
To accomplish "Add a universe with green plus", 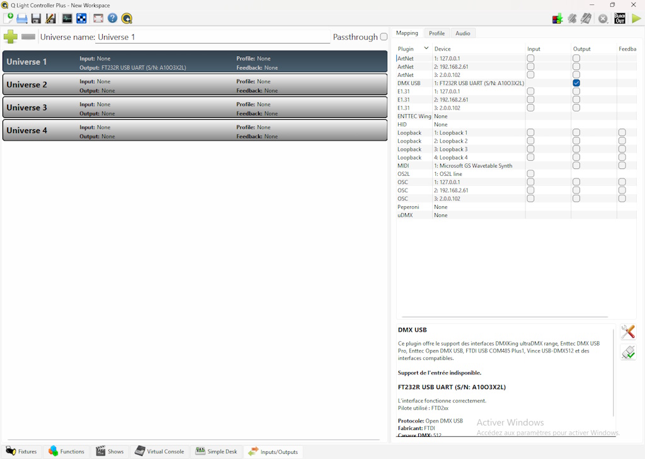I will tap(10, 37).
